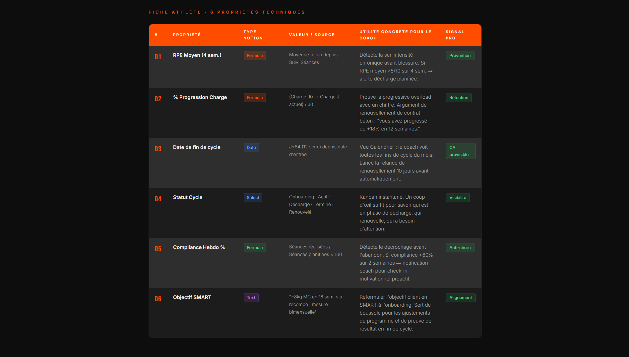Click the Alignement signal tag
Screen dimensions: 629x357
(460, 298)
